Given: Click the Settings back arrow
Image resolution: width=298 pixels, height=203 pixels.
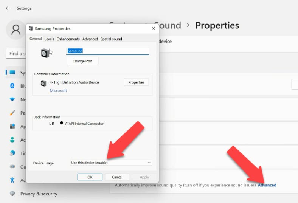Looking at the screenshot, I should pyautogui.click(x=8, y=8).
